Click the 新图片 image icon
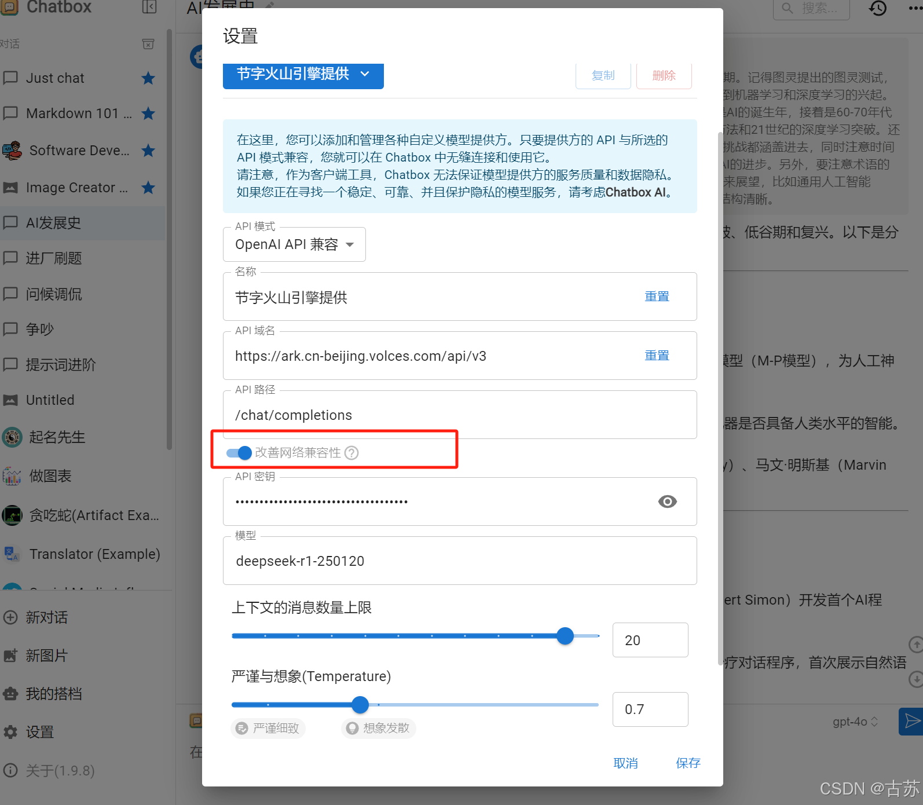The height and width of the screenshot is (805, 923). (x=10, y=656)
